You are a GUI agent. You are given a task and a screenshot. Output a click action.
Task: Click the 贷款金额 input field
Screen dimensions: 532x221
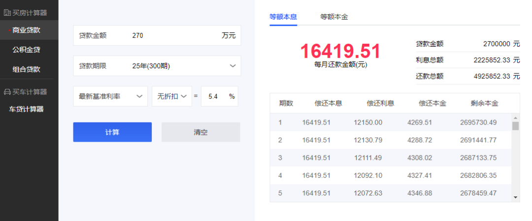pos(172,35)
